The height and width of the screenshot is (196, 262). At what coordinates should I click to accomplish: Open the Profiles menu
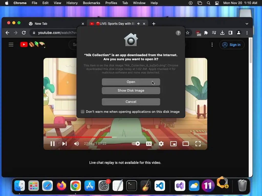click(x=111, y=3)
